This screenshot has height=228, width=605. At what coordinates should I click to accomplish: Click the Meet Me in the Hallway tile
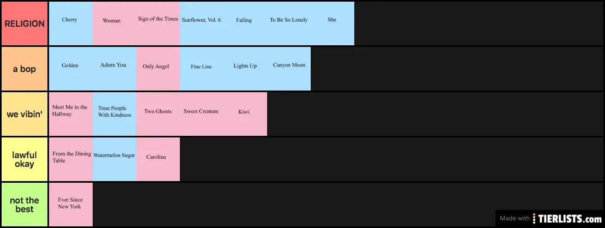coord(71,114)
